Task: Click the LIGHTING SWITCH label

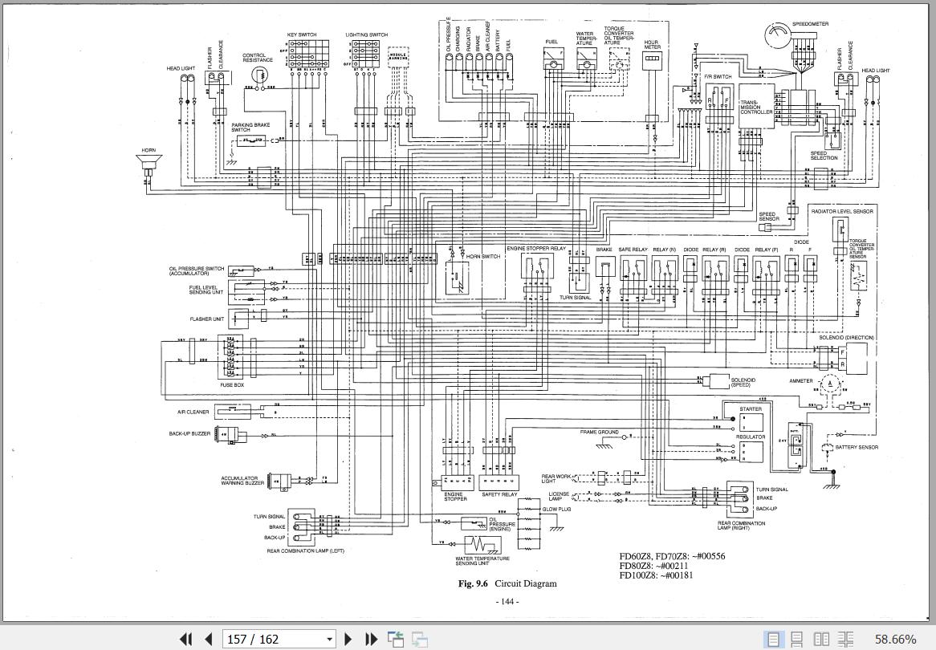Action: point(367,35)
